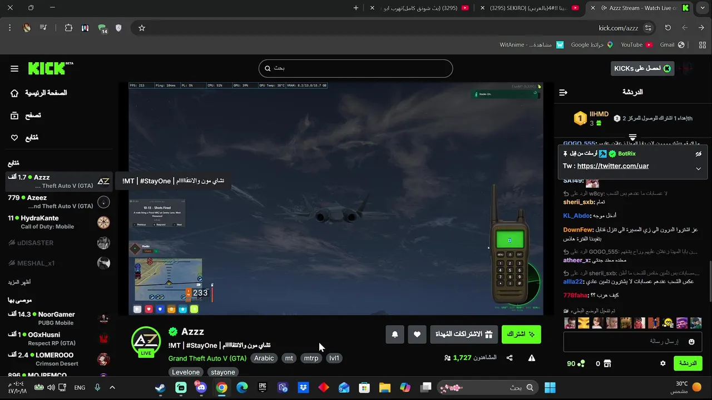
Task: Focus the Kick search box
Action: pos(355,68)
